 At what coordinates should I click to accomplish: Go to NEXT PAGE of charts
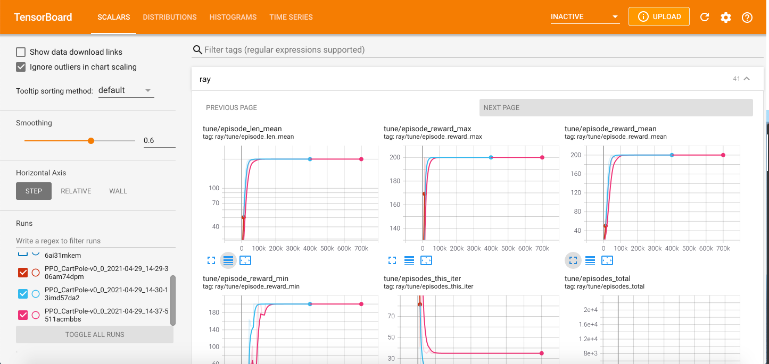click(616, 107)
